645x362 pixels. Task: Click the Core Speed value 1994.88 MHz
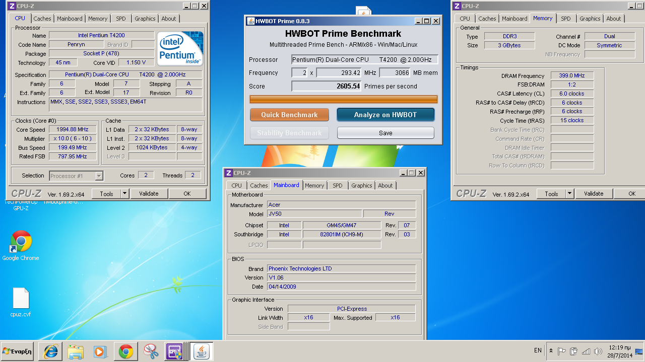pos(73,130)
